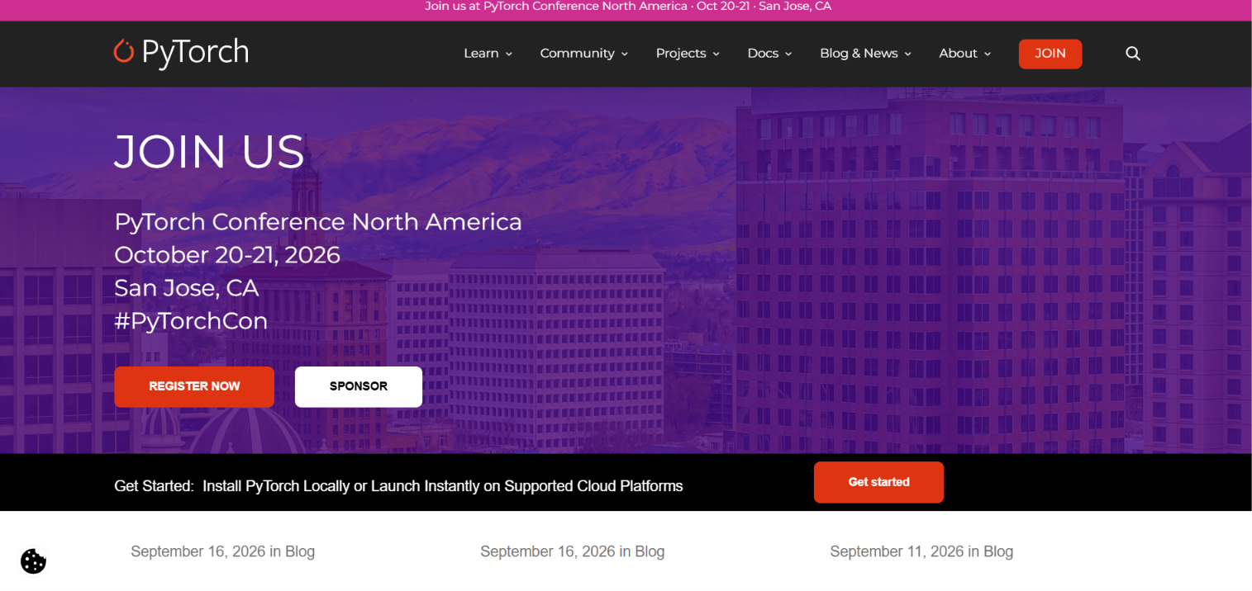Screen dimensions: 1252x591
Task: Click the first September 16, 2026 Blog entry
Action: [x=222, y=551]
